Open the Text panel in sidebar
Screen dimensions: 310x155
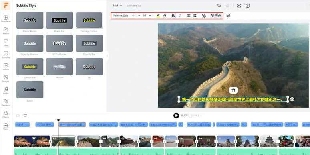(6, 43)
